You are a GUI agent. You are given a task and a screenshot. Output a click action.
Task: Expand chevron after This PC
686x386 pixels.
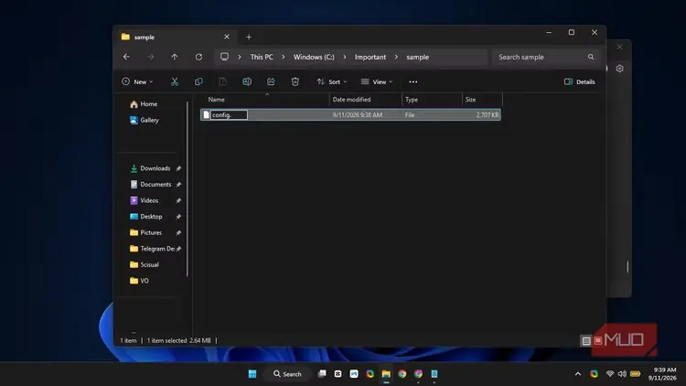(x=283, y=57)
